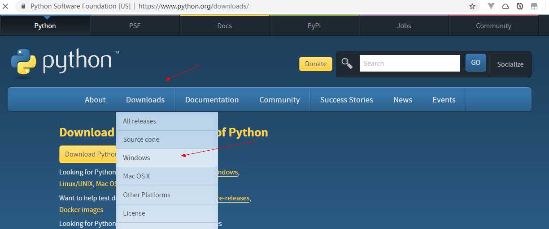The image size is (549, 229).
Task: Select Other Platforms from Downloads dropdown
Action: [167, 195]
